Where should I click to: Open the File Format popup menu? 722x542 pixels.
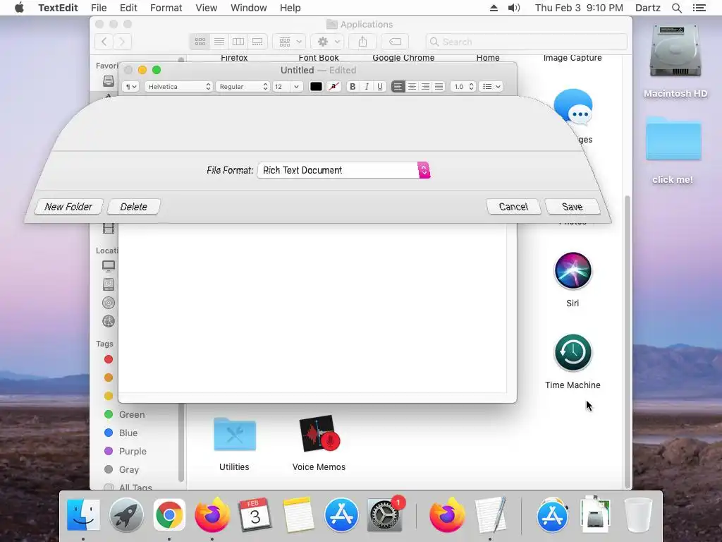tap(343, 170)
